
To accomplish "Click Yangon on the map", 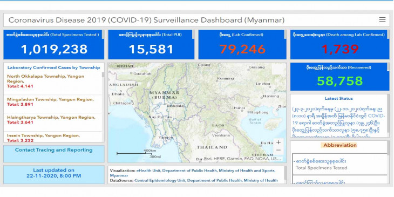I will [166, 138].
